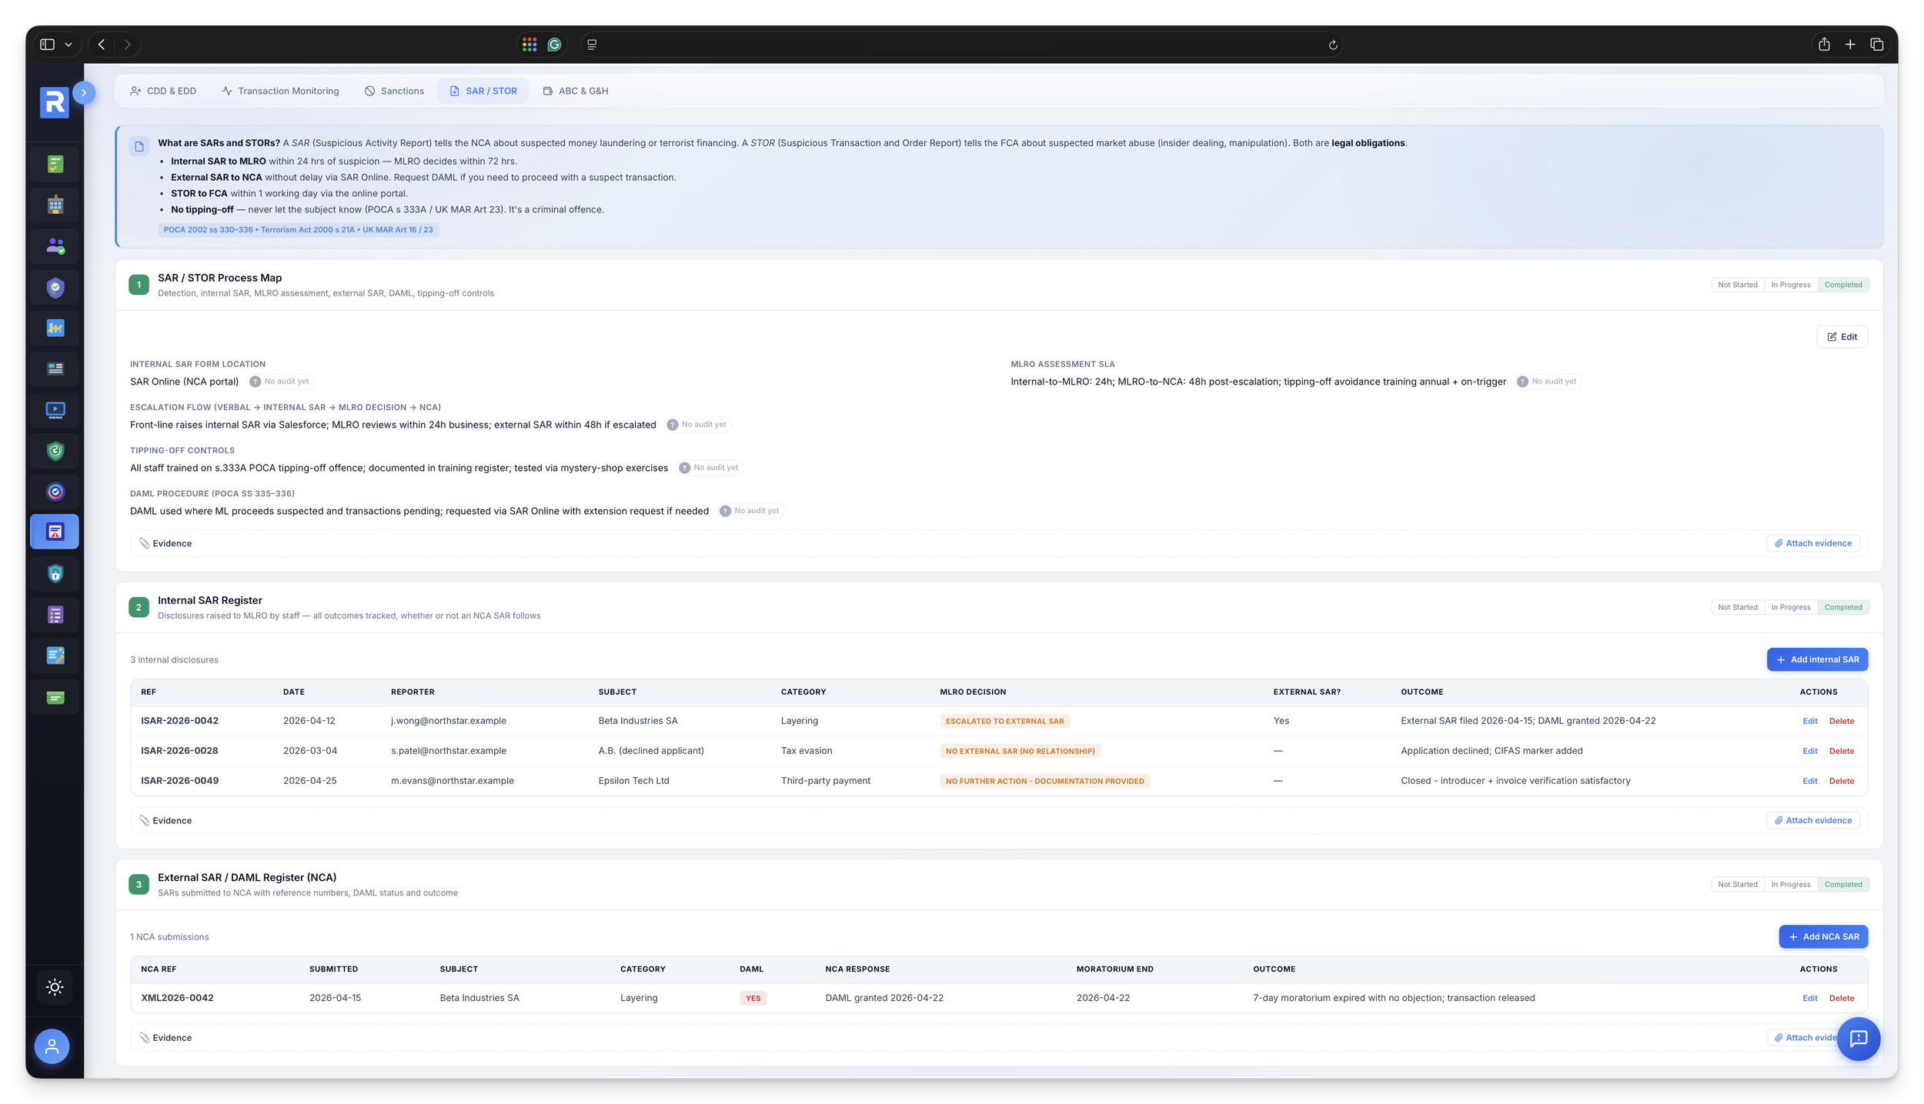Attach evidence to SAR / STOR Process Map
Viewport: 1924px width, 1104px height.
pyautogui.click(x=1812, y=543)
